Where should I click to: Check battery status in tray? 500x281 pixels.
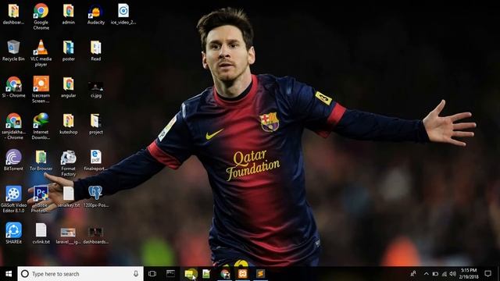coord(435,274)
